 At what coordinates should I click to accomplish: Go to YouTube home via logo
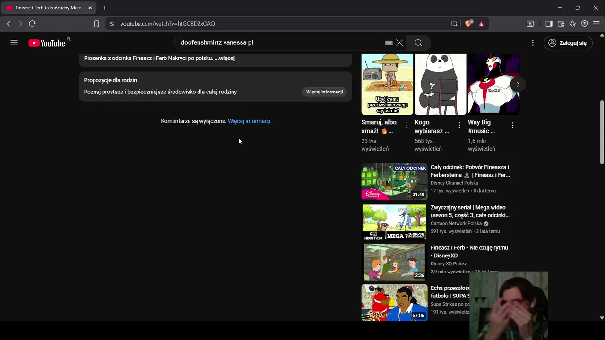click(x=47, y=43)
